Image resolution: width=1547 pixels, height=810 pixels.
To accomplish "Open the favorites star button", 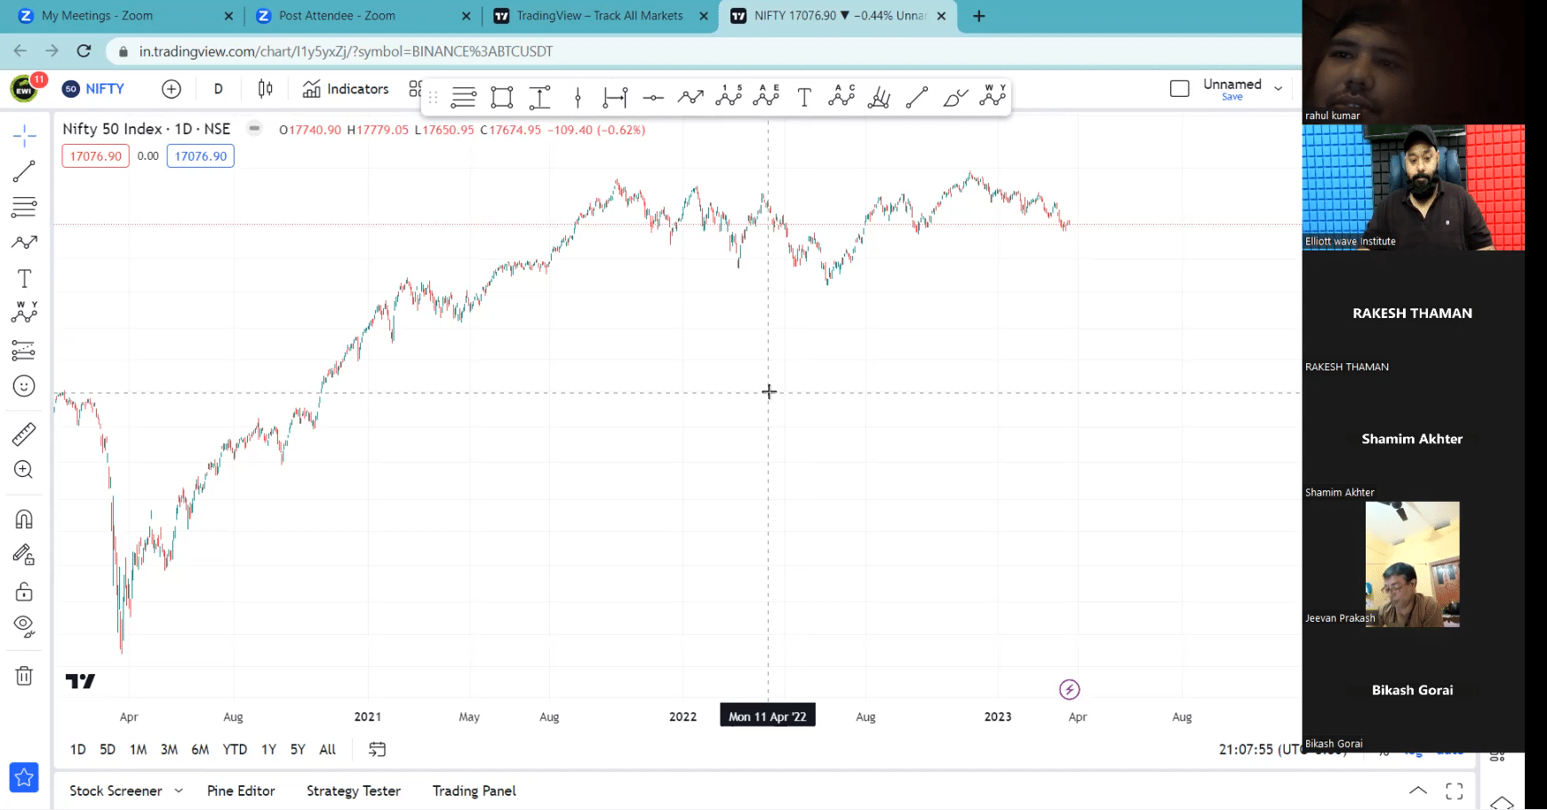I will (24, 778).
